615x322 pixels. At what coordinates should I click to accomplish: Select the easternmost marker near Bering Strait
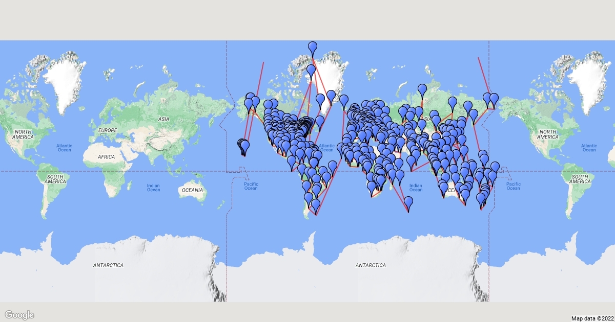(494, 99)
